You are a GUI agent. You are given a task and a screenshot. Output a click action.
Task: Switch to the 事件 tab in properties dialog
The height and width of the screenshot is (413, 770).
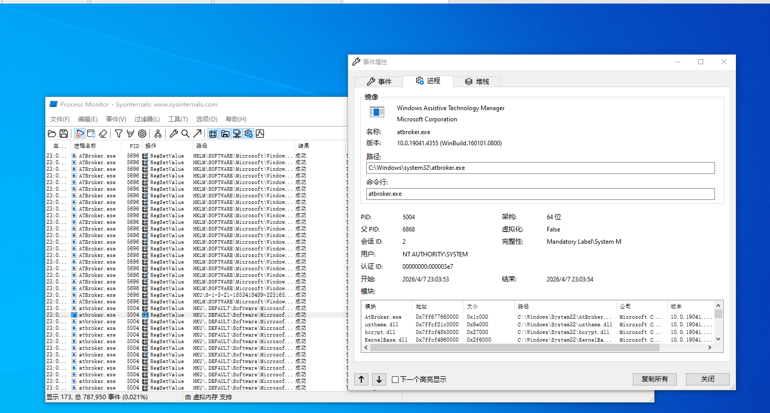point(379,82)
